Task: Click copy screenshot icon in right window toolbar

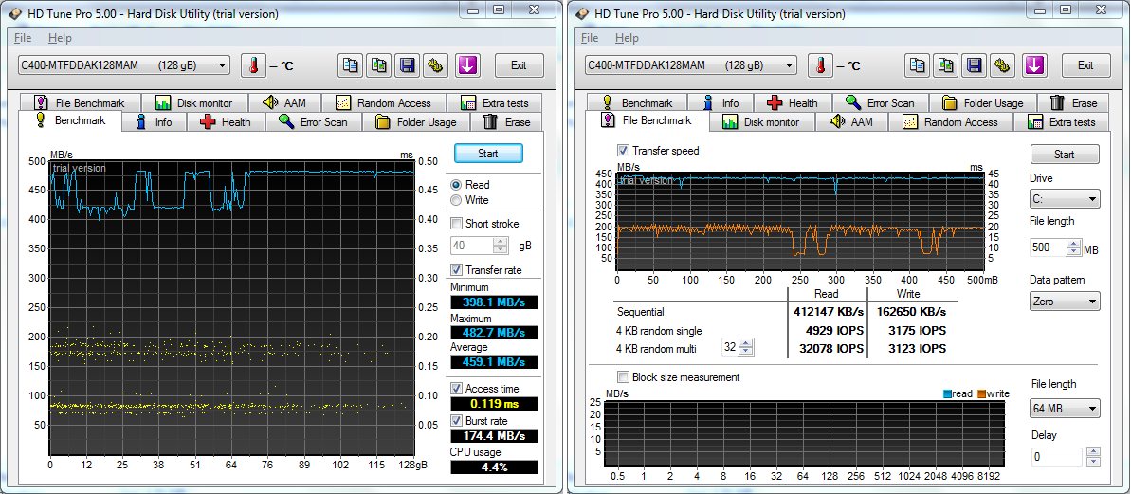Action: (946, 65)
